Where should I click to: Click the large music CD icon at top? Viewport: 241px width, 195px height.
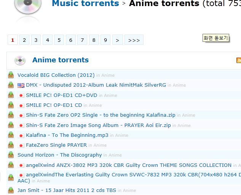coord(28,6)
